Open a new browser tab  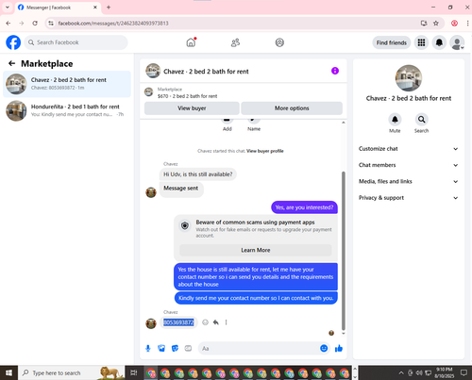click(109, 8)
